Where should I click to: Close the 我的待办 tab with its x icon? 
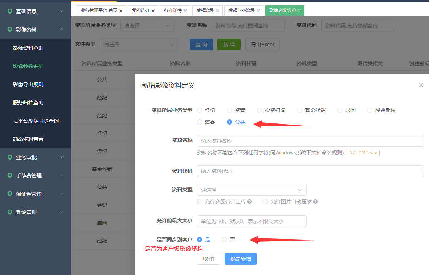tap(153, 11)
